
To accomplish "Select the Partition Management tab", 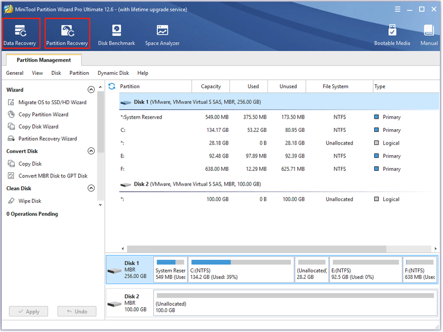I will click(x=44, y=60).
